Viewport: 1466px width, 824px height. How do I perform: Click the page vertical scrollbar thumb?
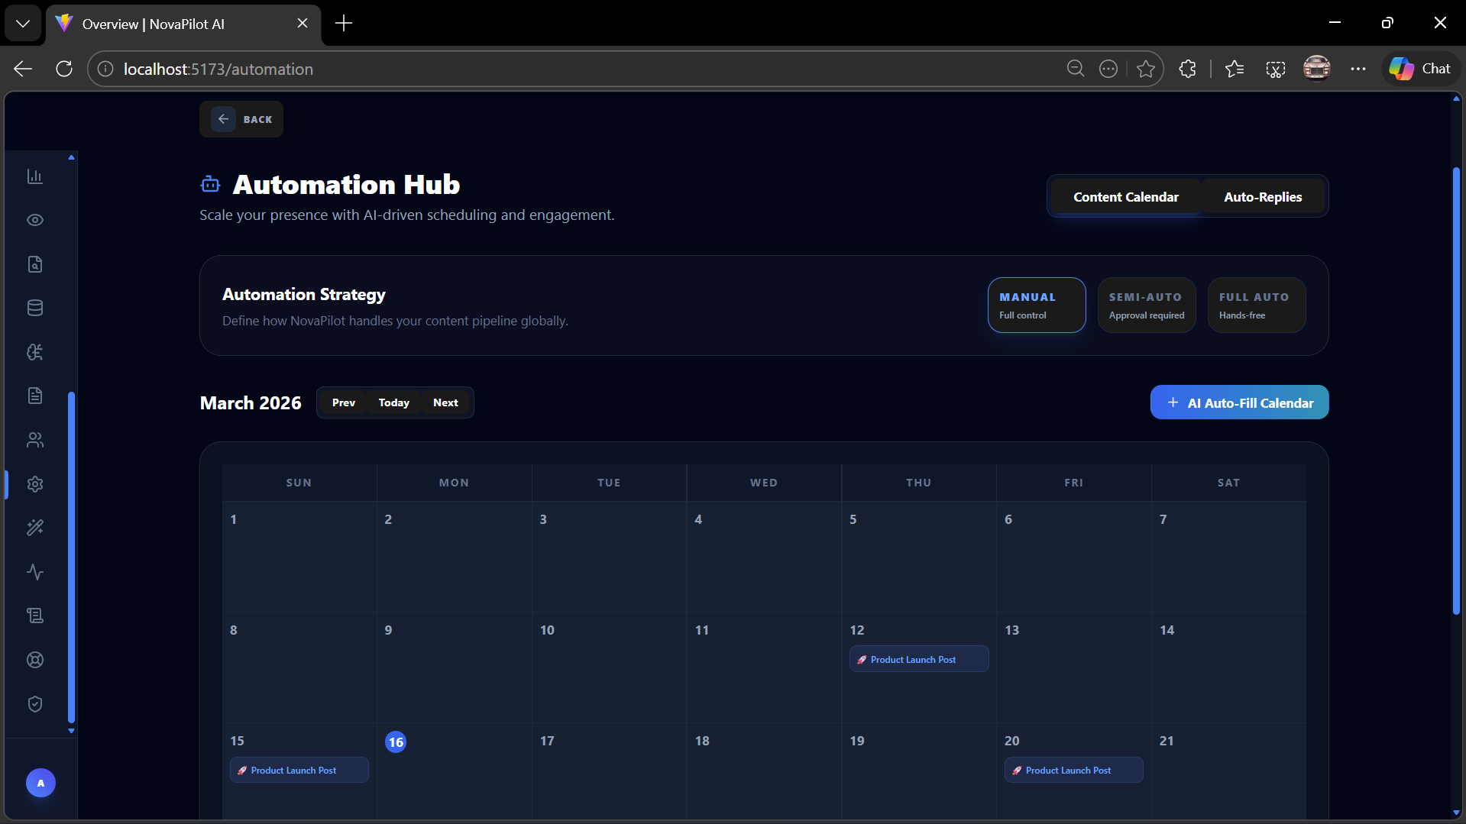coord(1456,389)
